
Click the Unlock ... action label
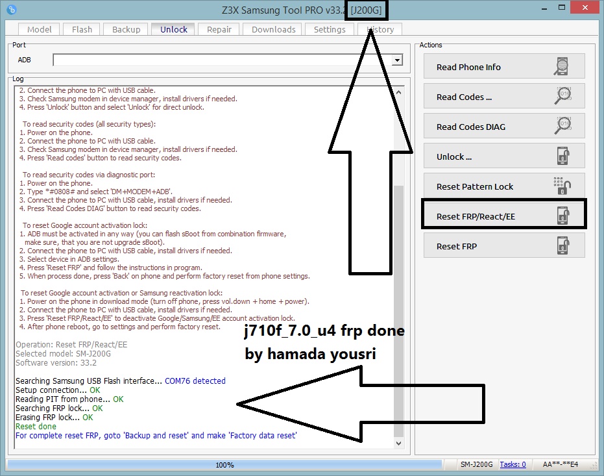tap(454, 157)
